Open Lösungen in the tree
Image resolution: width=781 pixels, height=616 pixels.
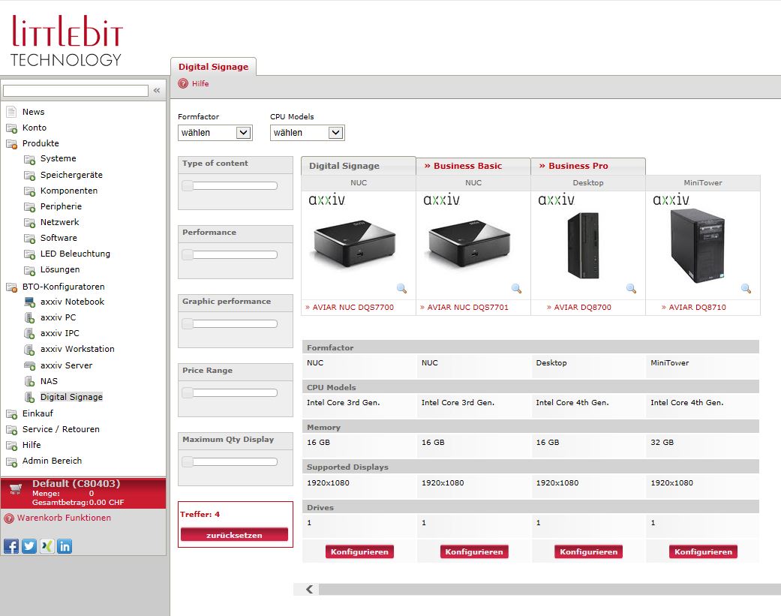tap(60, 269)
